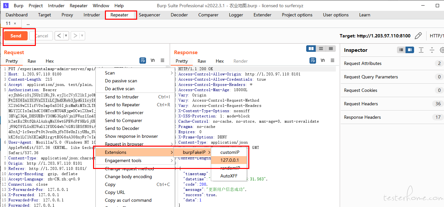Viewport: 444px width, 207px height.
Task: Open Scan submenu in context menu
Action: (135, 73)
